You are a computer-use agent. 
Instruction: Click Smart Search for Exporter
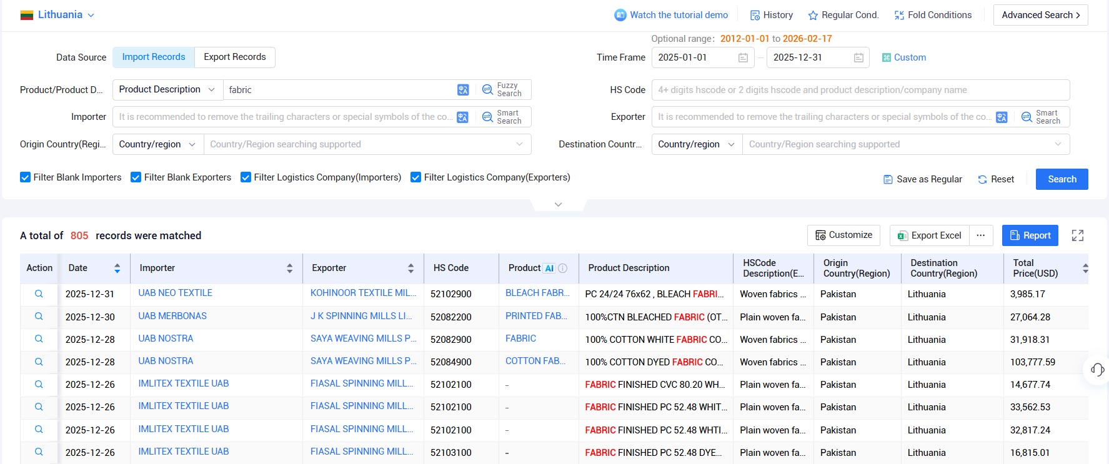point(1041,117)
